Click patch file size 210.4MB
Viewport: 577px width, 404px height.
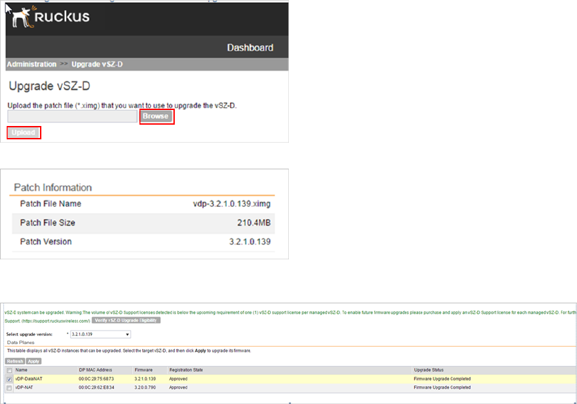tap(254, 223)
